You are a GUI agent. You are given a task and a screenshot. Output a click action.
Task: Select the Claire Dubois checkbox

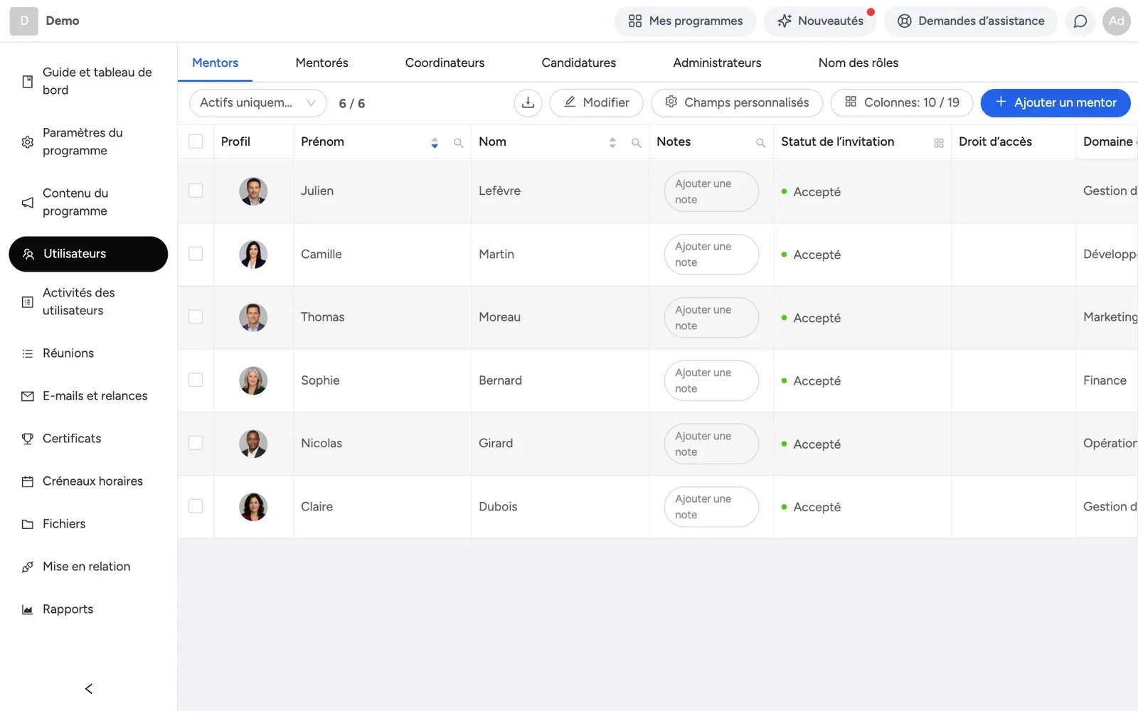[x=196, y=506]
